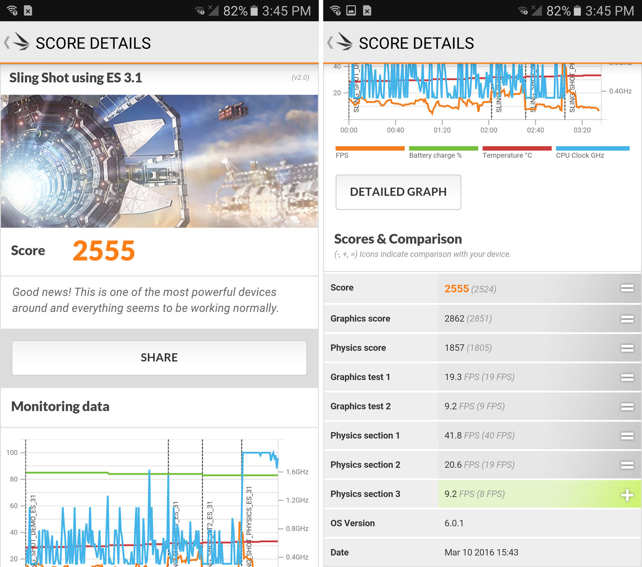Tap equals icon on Graphics test 2 row

coord(627,407)
